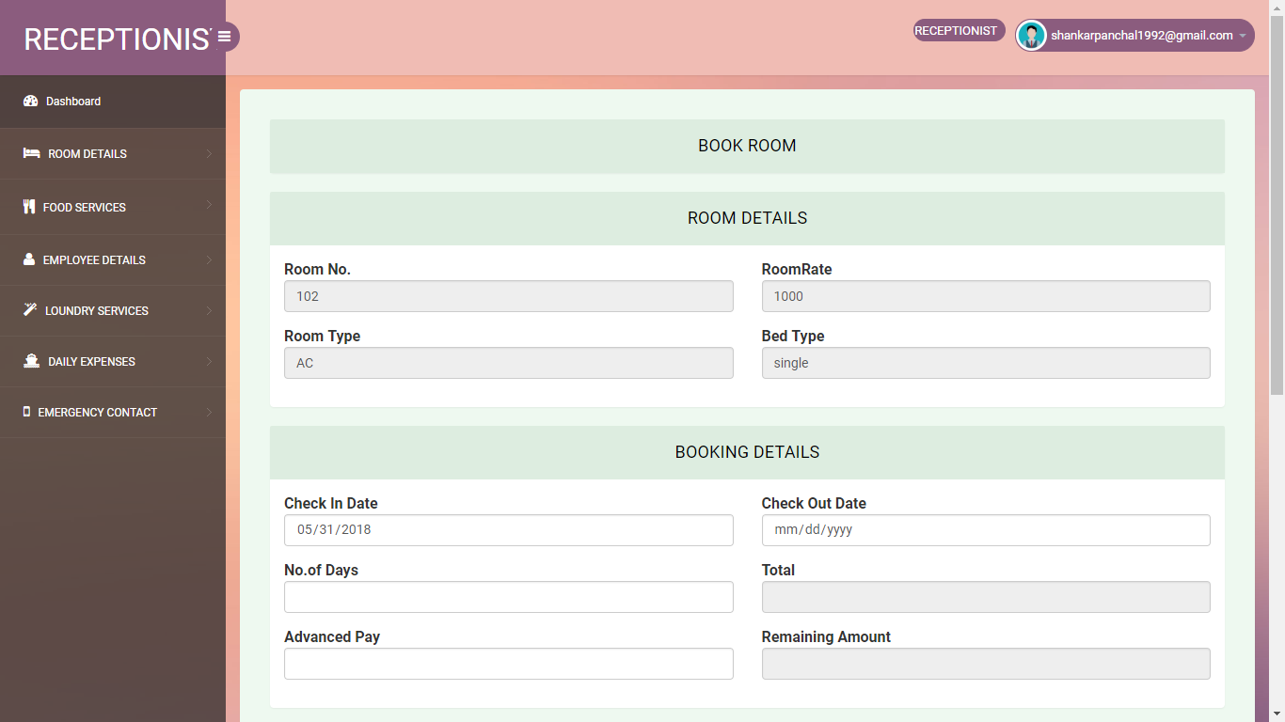Click the Advanced Pay label
The image size is (1285, 722).
click(x=332, y=636)
